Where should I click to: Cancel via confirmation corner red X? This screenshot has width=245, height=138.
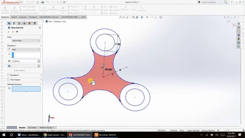point(234,25)
